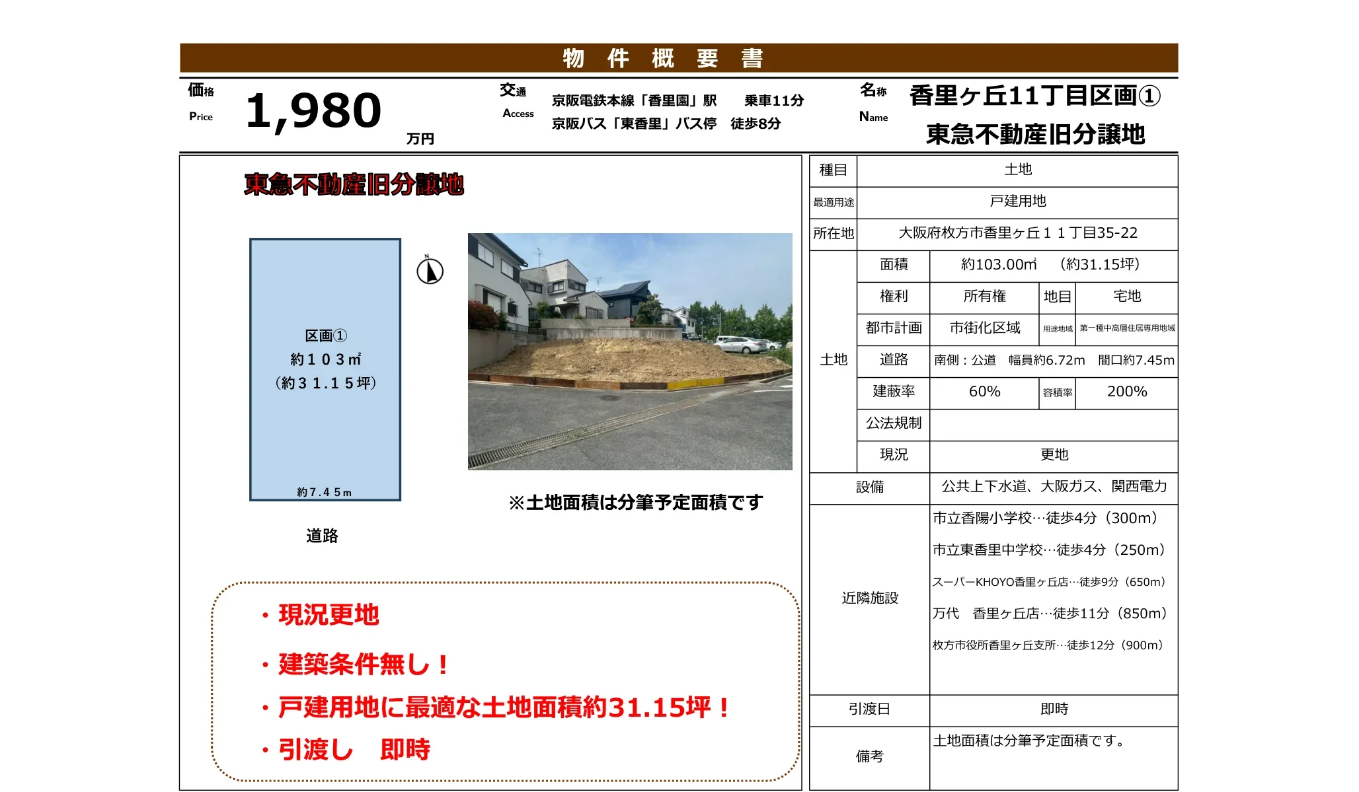This screenshot has height=792, width=1359.
Task: Click the value 60%
Action: point(984,391)
